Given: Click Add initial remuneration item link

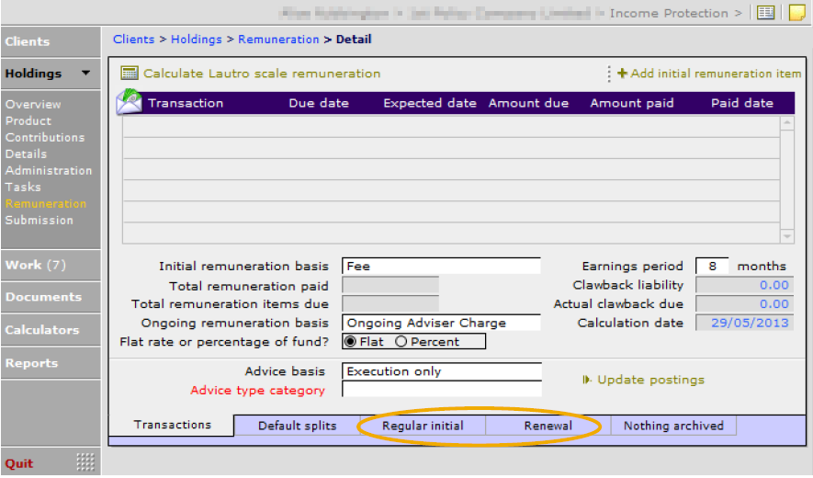Looking at the screenshot, I should [716, 74].
